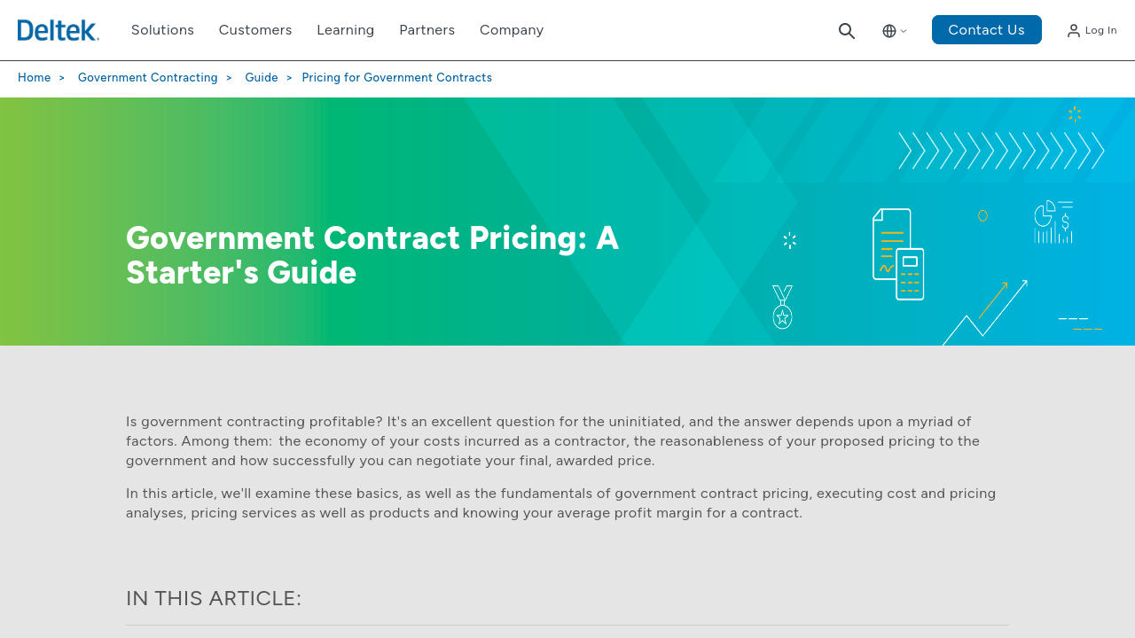
Task: Click the document and calculator illustration
Action: point(898,255)
